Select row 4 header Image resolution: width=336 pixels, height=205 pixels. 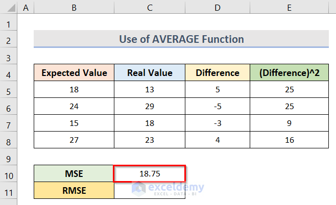click(9, 72)
